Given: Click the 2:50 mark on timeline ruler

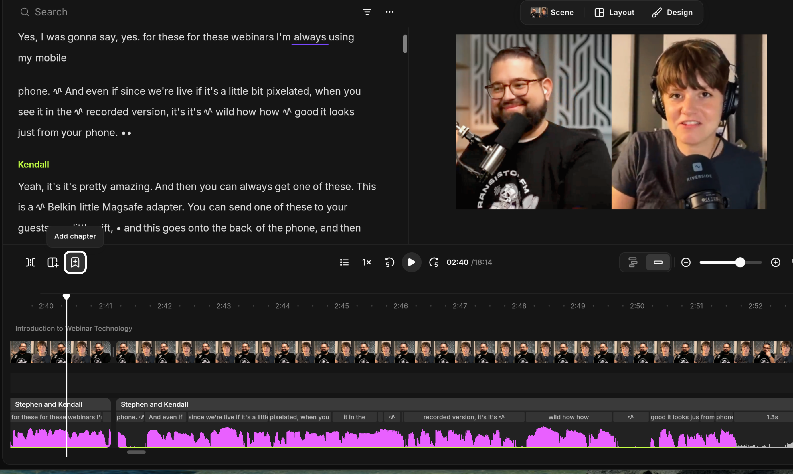Looking at the screenshot, I should point(637,306).
